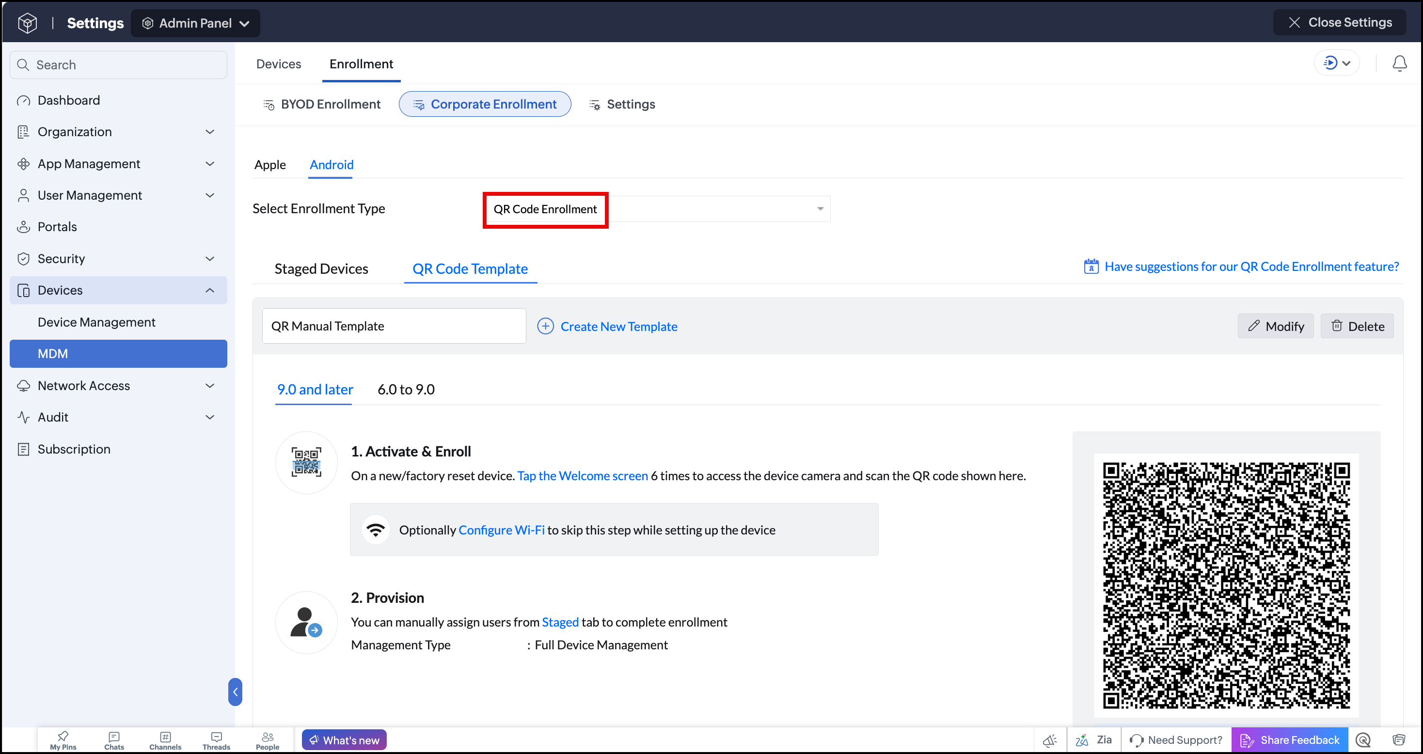The image size is (1423, 754).
Task: Click Need Support? button
Action: coord(1176,740)
